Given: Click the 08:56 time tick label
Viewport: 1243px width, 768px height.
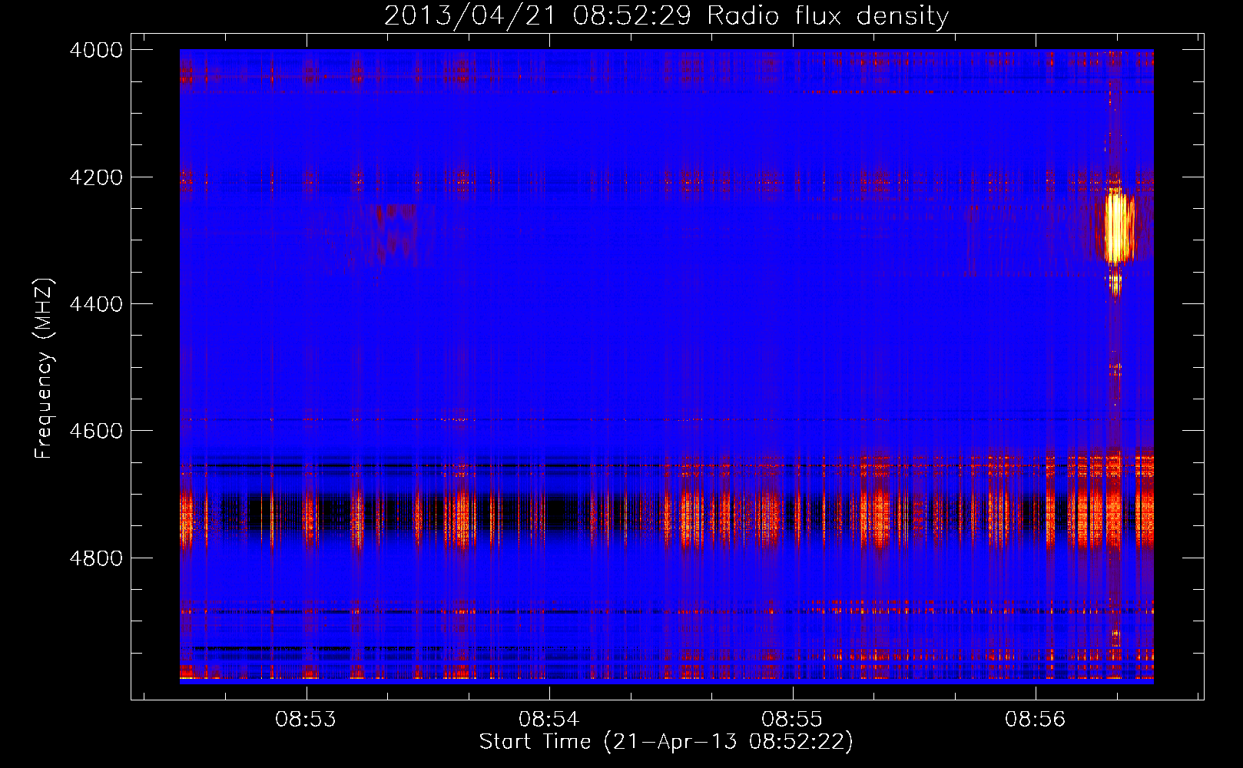Looking at the screenshot, I should click(1036, 720).
